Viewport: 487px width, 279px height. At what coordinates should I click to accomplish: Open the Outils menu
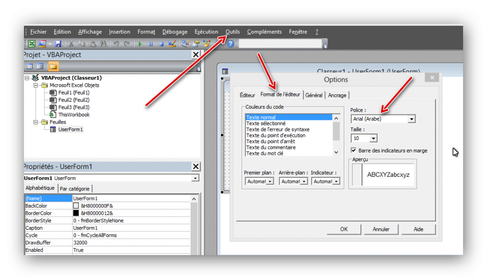coord(232,32)
